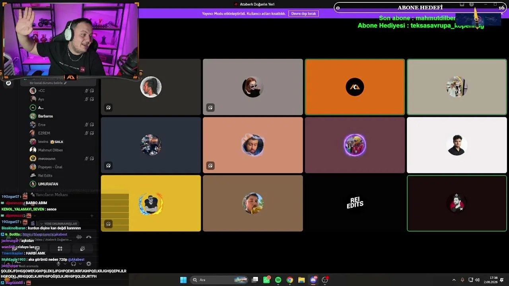Click deafen indicator on the yellow tile
Viewport: 509px width, 286px height.
108,224
